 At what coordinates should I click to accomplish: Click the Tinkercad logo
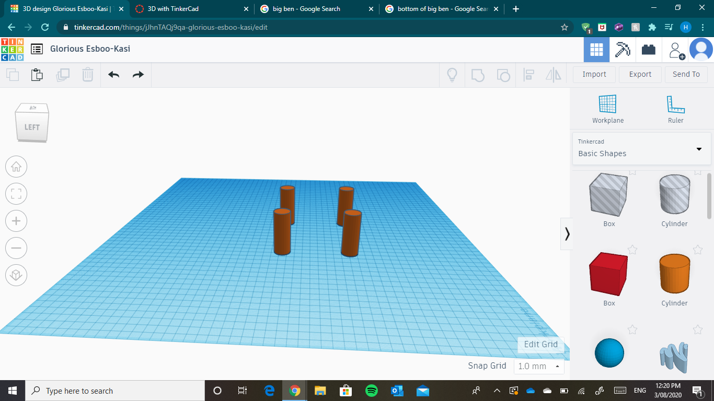point(12,49)
